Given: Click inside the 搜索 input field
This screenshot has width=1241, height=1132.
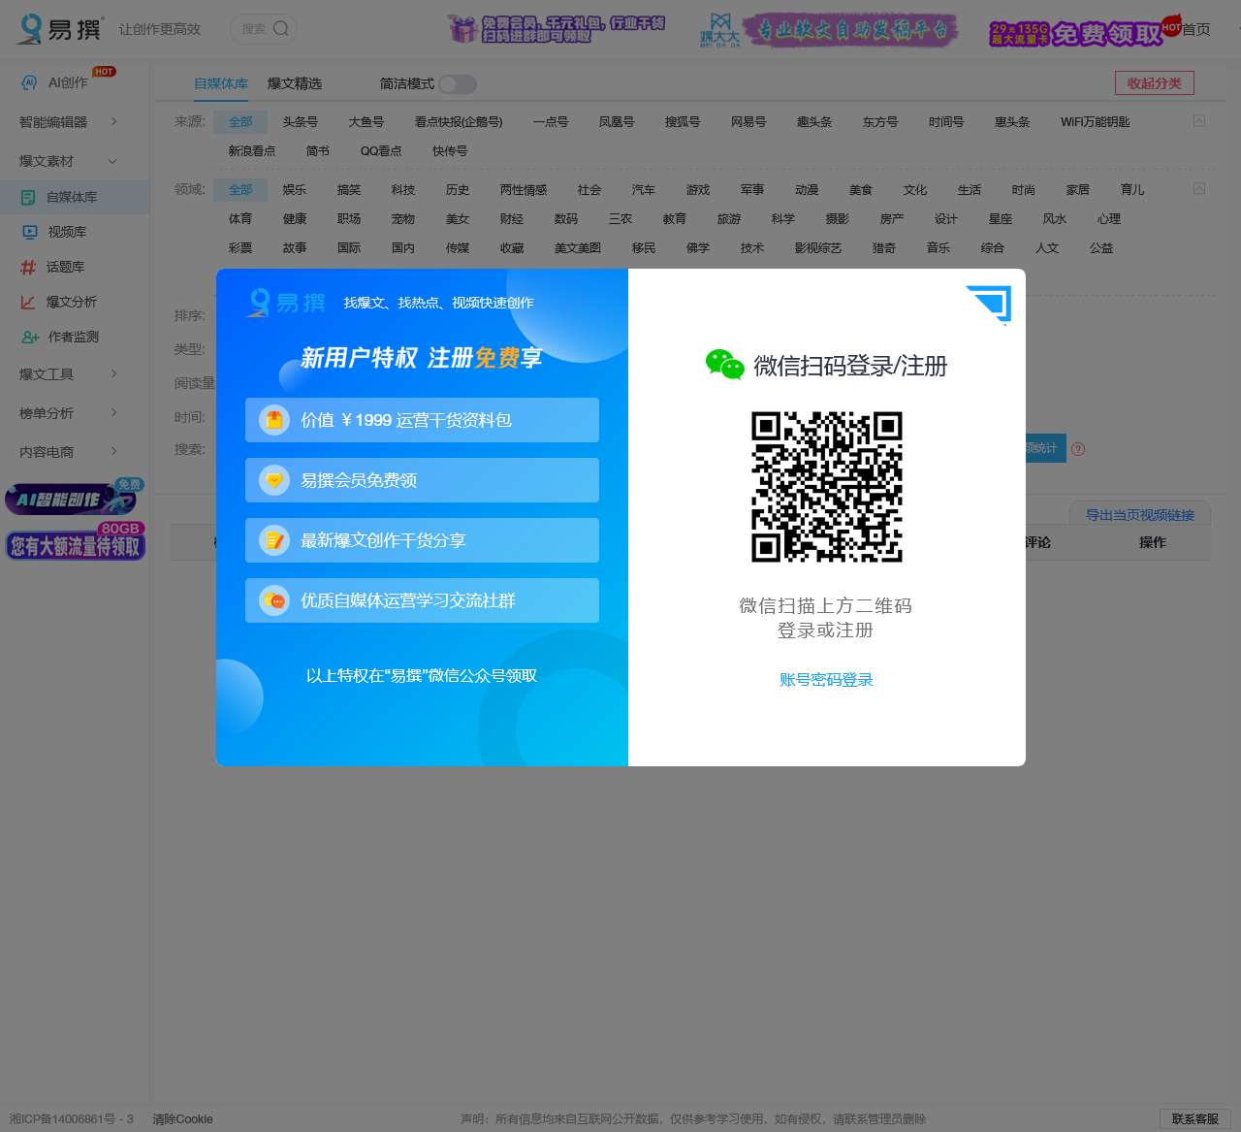Looking at the screenshot, I should [x=256, y=29].
